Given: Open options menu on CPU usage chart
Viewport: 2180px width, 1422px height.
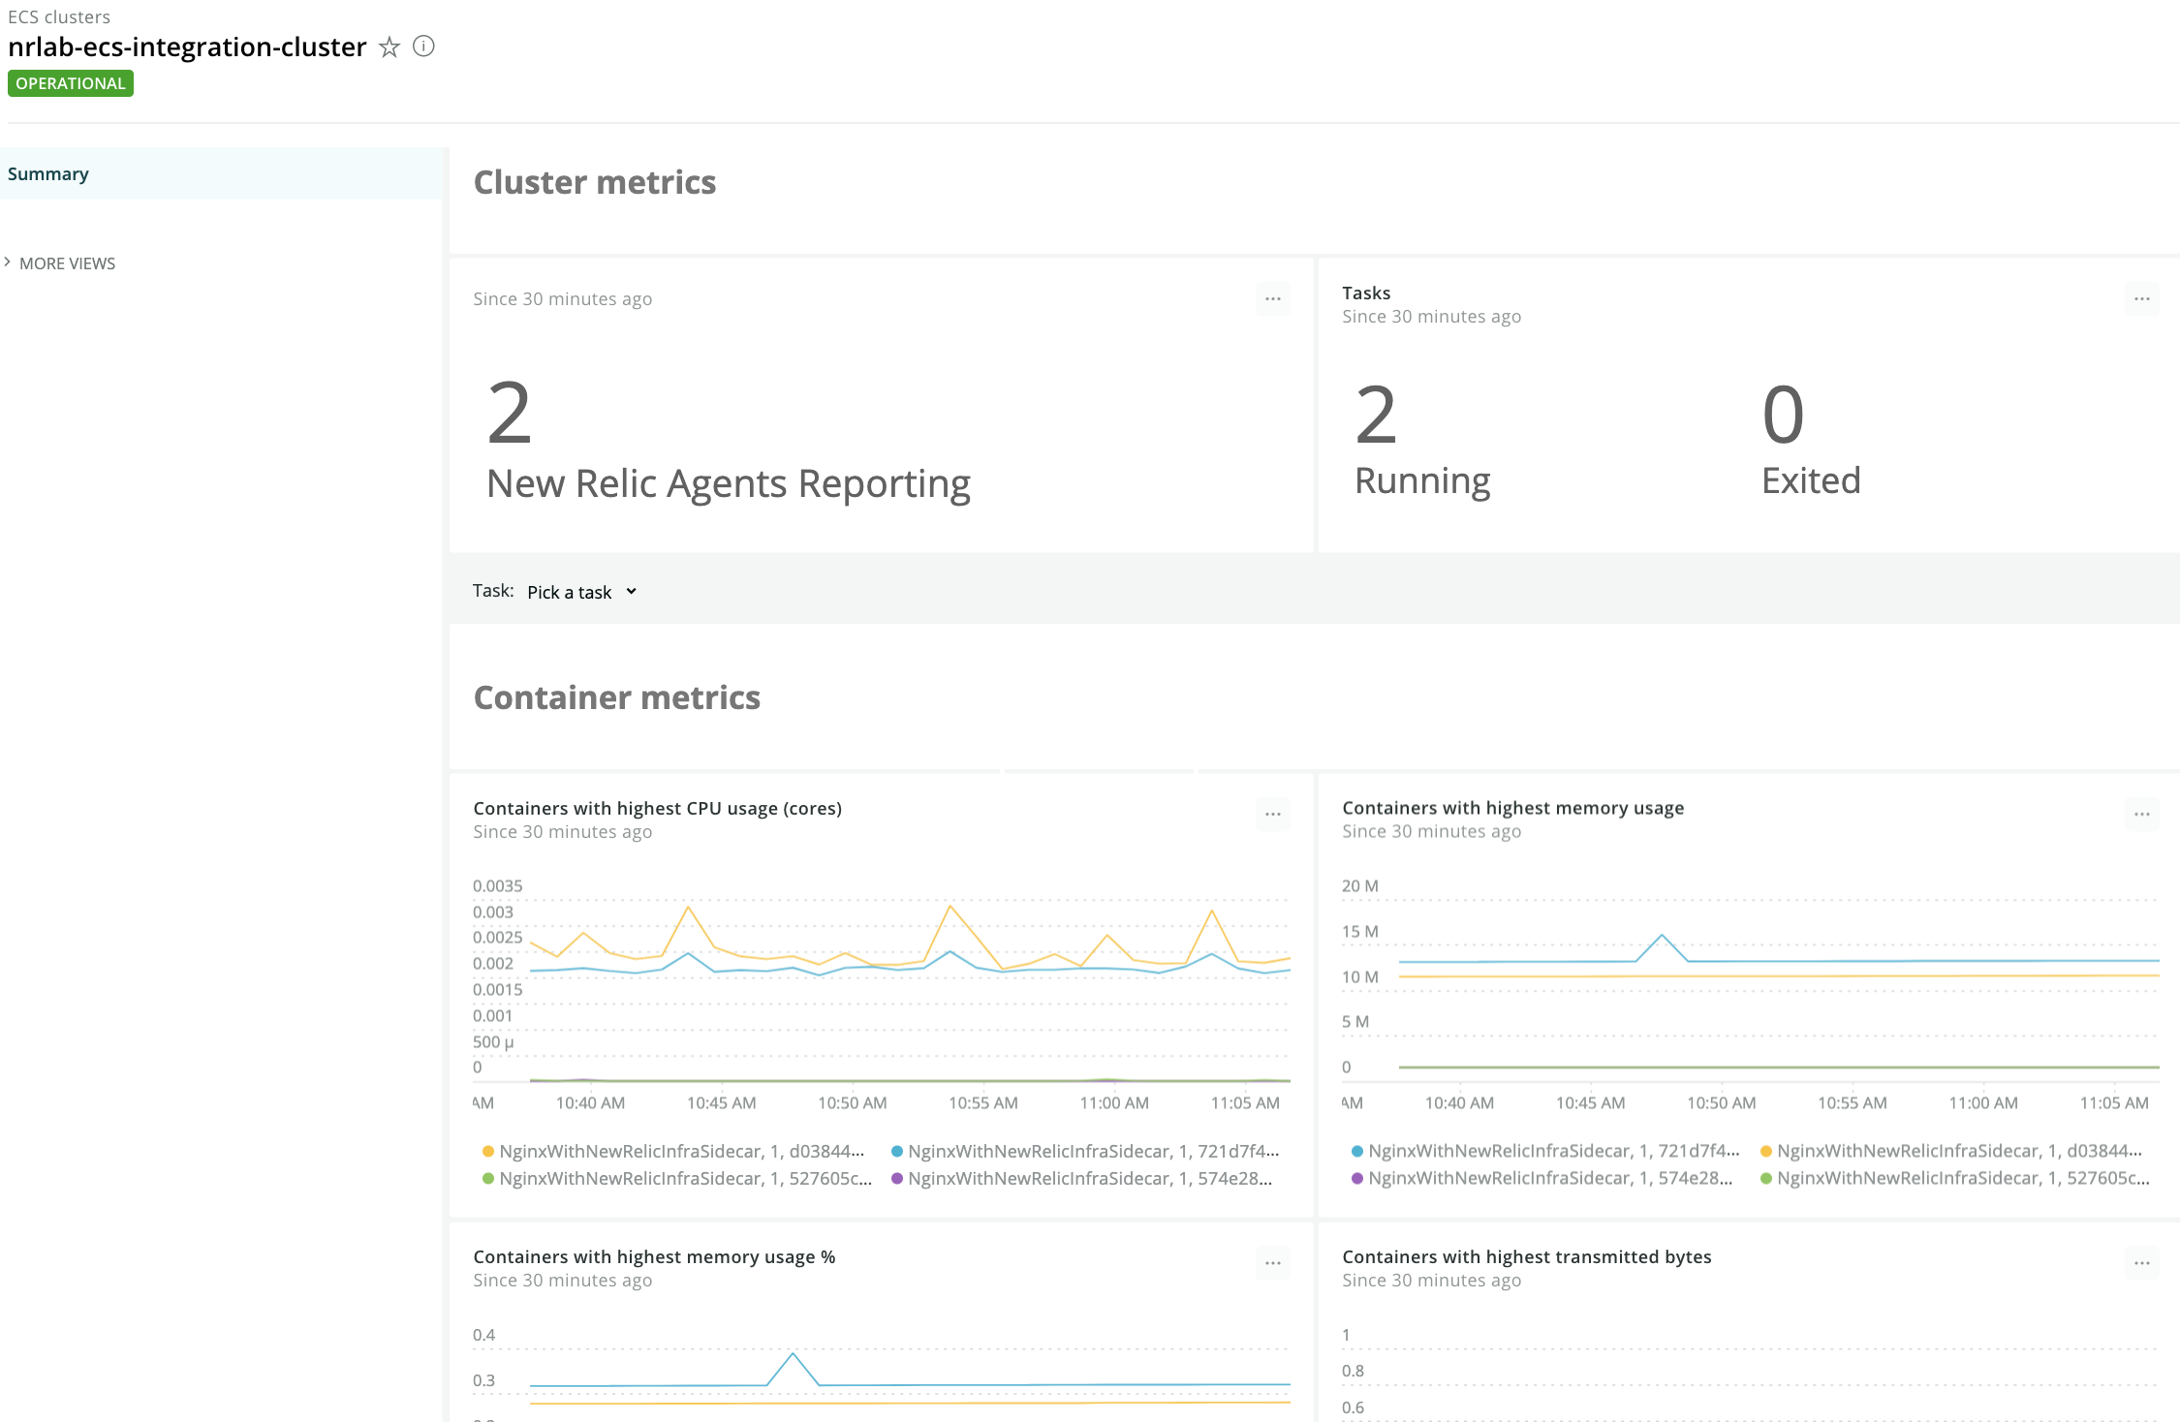Looking at the screenshot, I should pos(1273,815).
